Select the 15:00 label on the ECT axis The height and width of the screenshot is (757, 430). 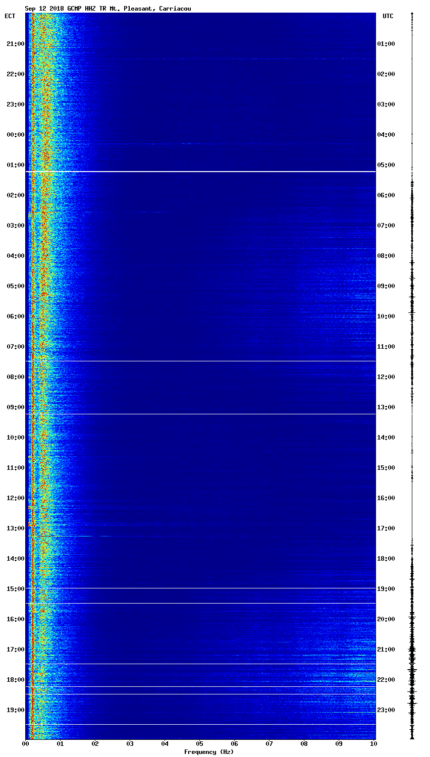click(x=15, y=589)
